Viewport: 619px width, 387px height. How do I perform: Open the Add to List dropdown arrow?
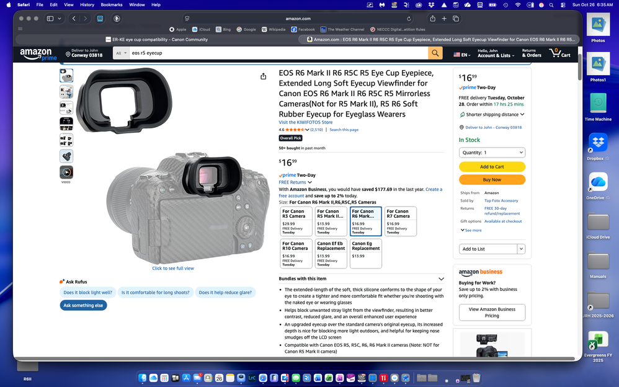tap(521, 249)
